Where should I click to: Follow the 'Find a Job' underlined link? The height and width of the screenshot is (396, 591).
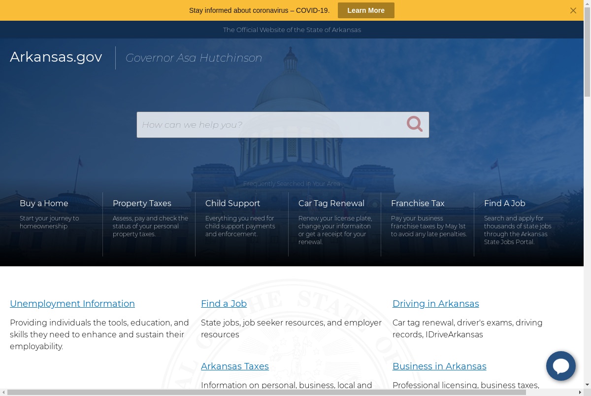pyautogui.click(x=224, y=304)
